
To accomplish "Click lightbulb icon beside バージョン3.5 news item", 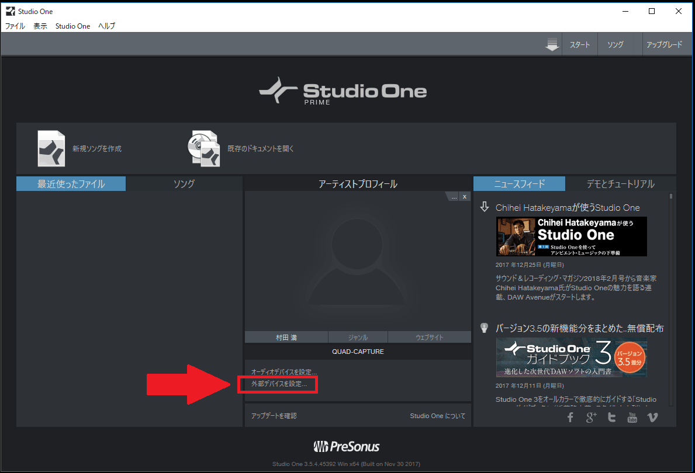I will coord(485,328).
